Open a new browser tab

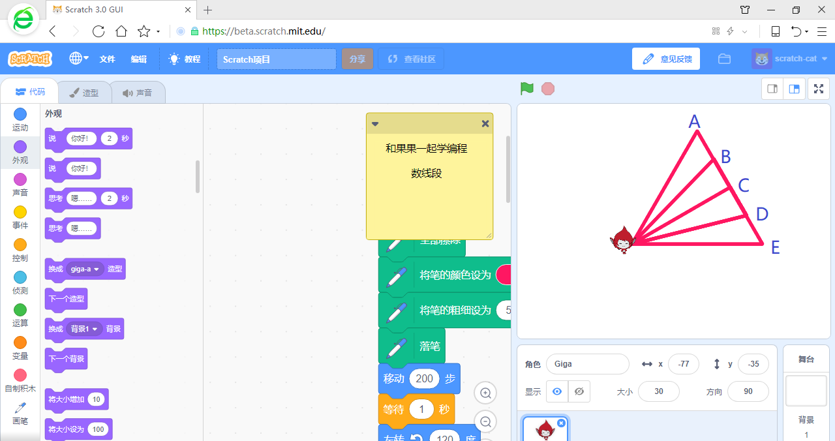207,10
